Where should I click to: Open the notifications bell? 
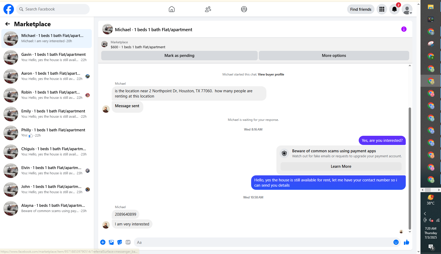click(394, 9)
